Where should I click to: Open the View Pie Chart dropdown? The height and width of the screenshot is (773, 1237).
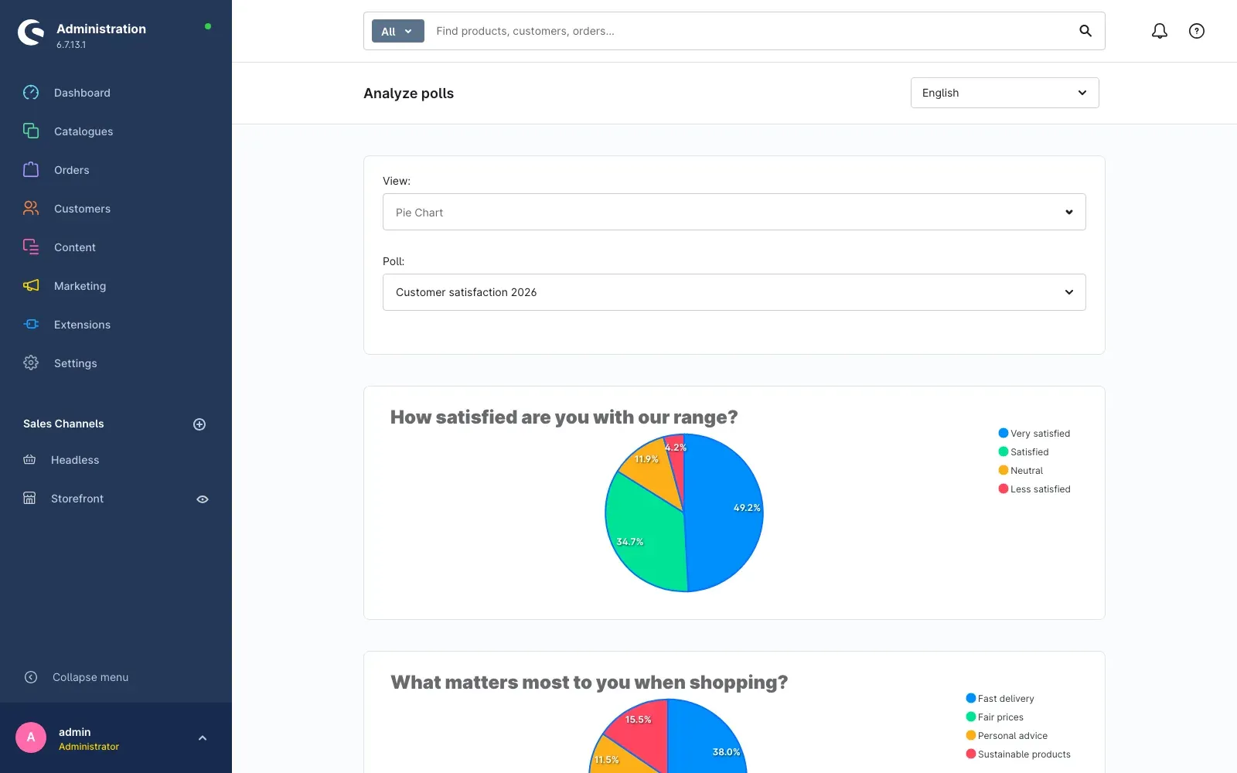pyautogui.click(x=734, y=212)
